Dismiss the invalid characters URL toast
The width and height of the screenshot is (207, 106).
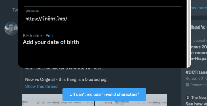click(x=104, y=94)
